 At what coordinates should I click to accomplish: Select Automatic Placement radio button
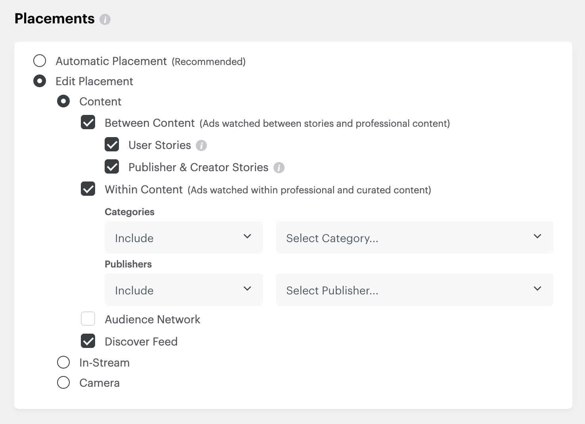(40, 61)
